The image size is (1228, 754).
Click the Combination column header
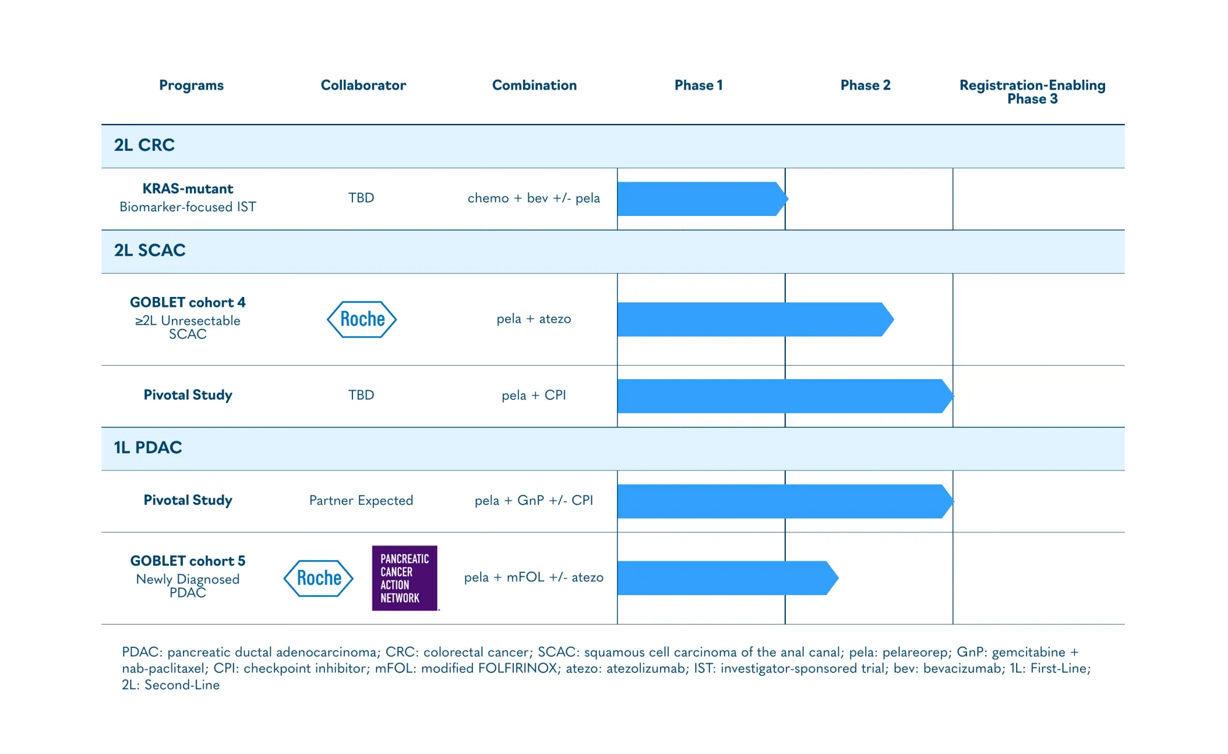[x=534, y=85]
